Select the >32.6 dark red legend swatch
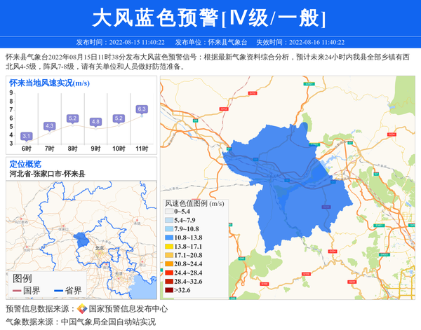 [169, 289]
